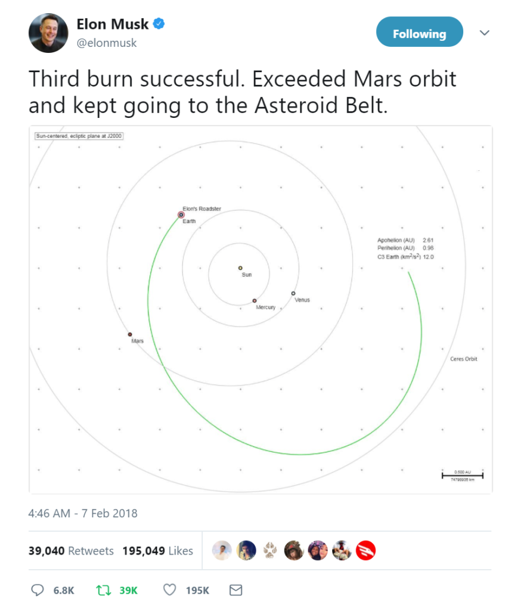This screenshot has width=509, height=616.
Task: Click the first liker avatar
Action: tap(222, 550)
